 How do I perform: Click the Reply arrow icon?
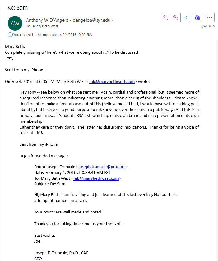166,17
